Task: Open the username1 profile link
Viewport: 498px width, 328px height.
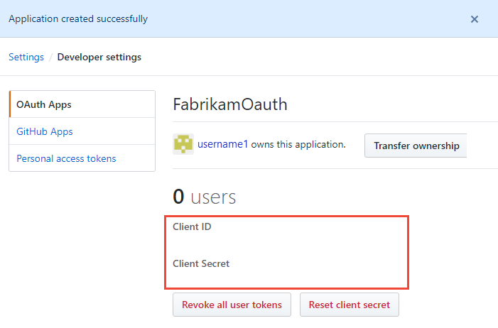Action: pos(222,144)
